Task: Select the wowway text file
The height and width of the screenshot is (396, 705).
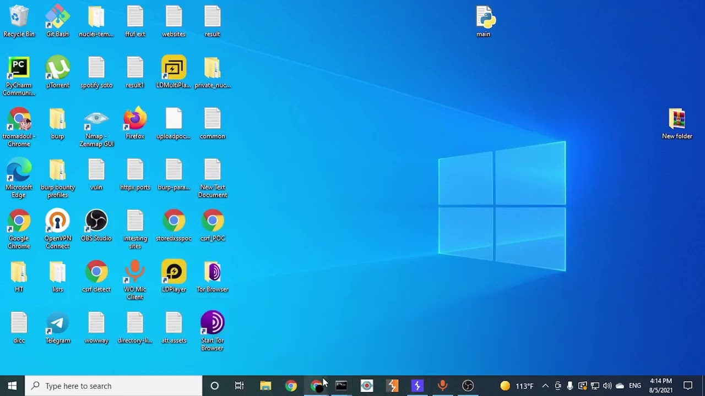Action: [96, 328]
